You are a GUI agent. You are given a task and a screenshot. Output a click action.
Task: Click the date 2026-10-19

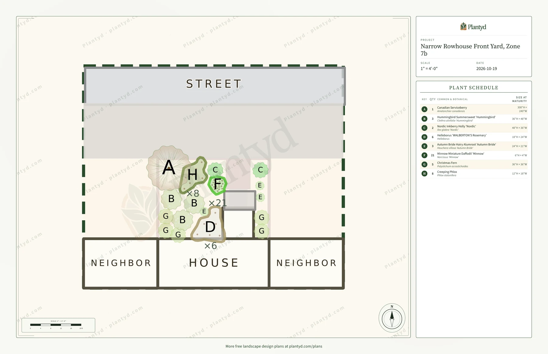487,69
